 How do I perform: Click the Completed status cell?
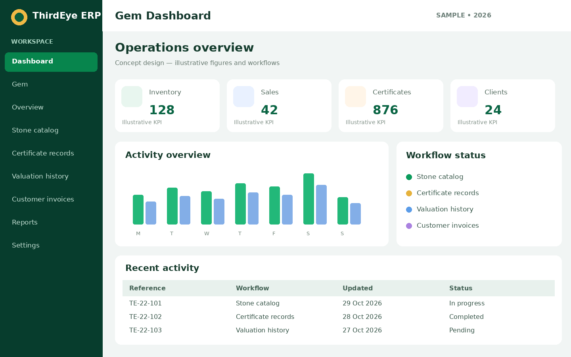click(466, 317)
